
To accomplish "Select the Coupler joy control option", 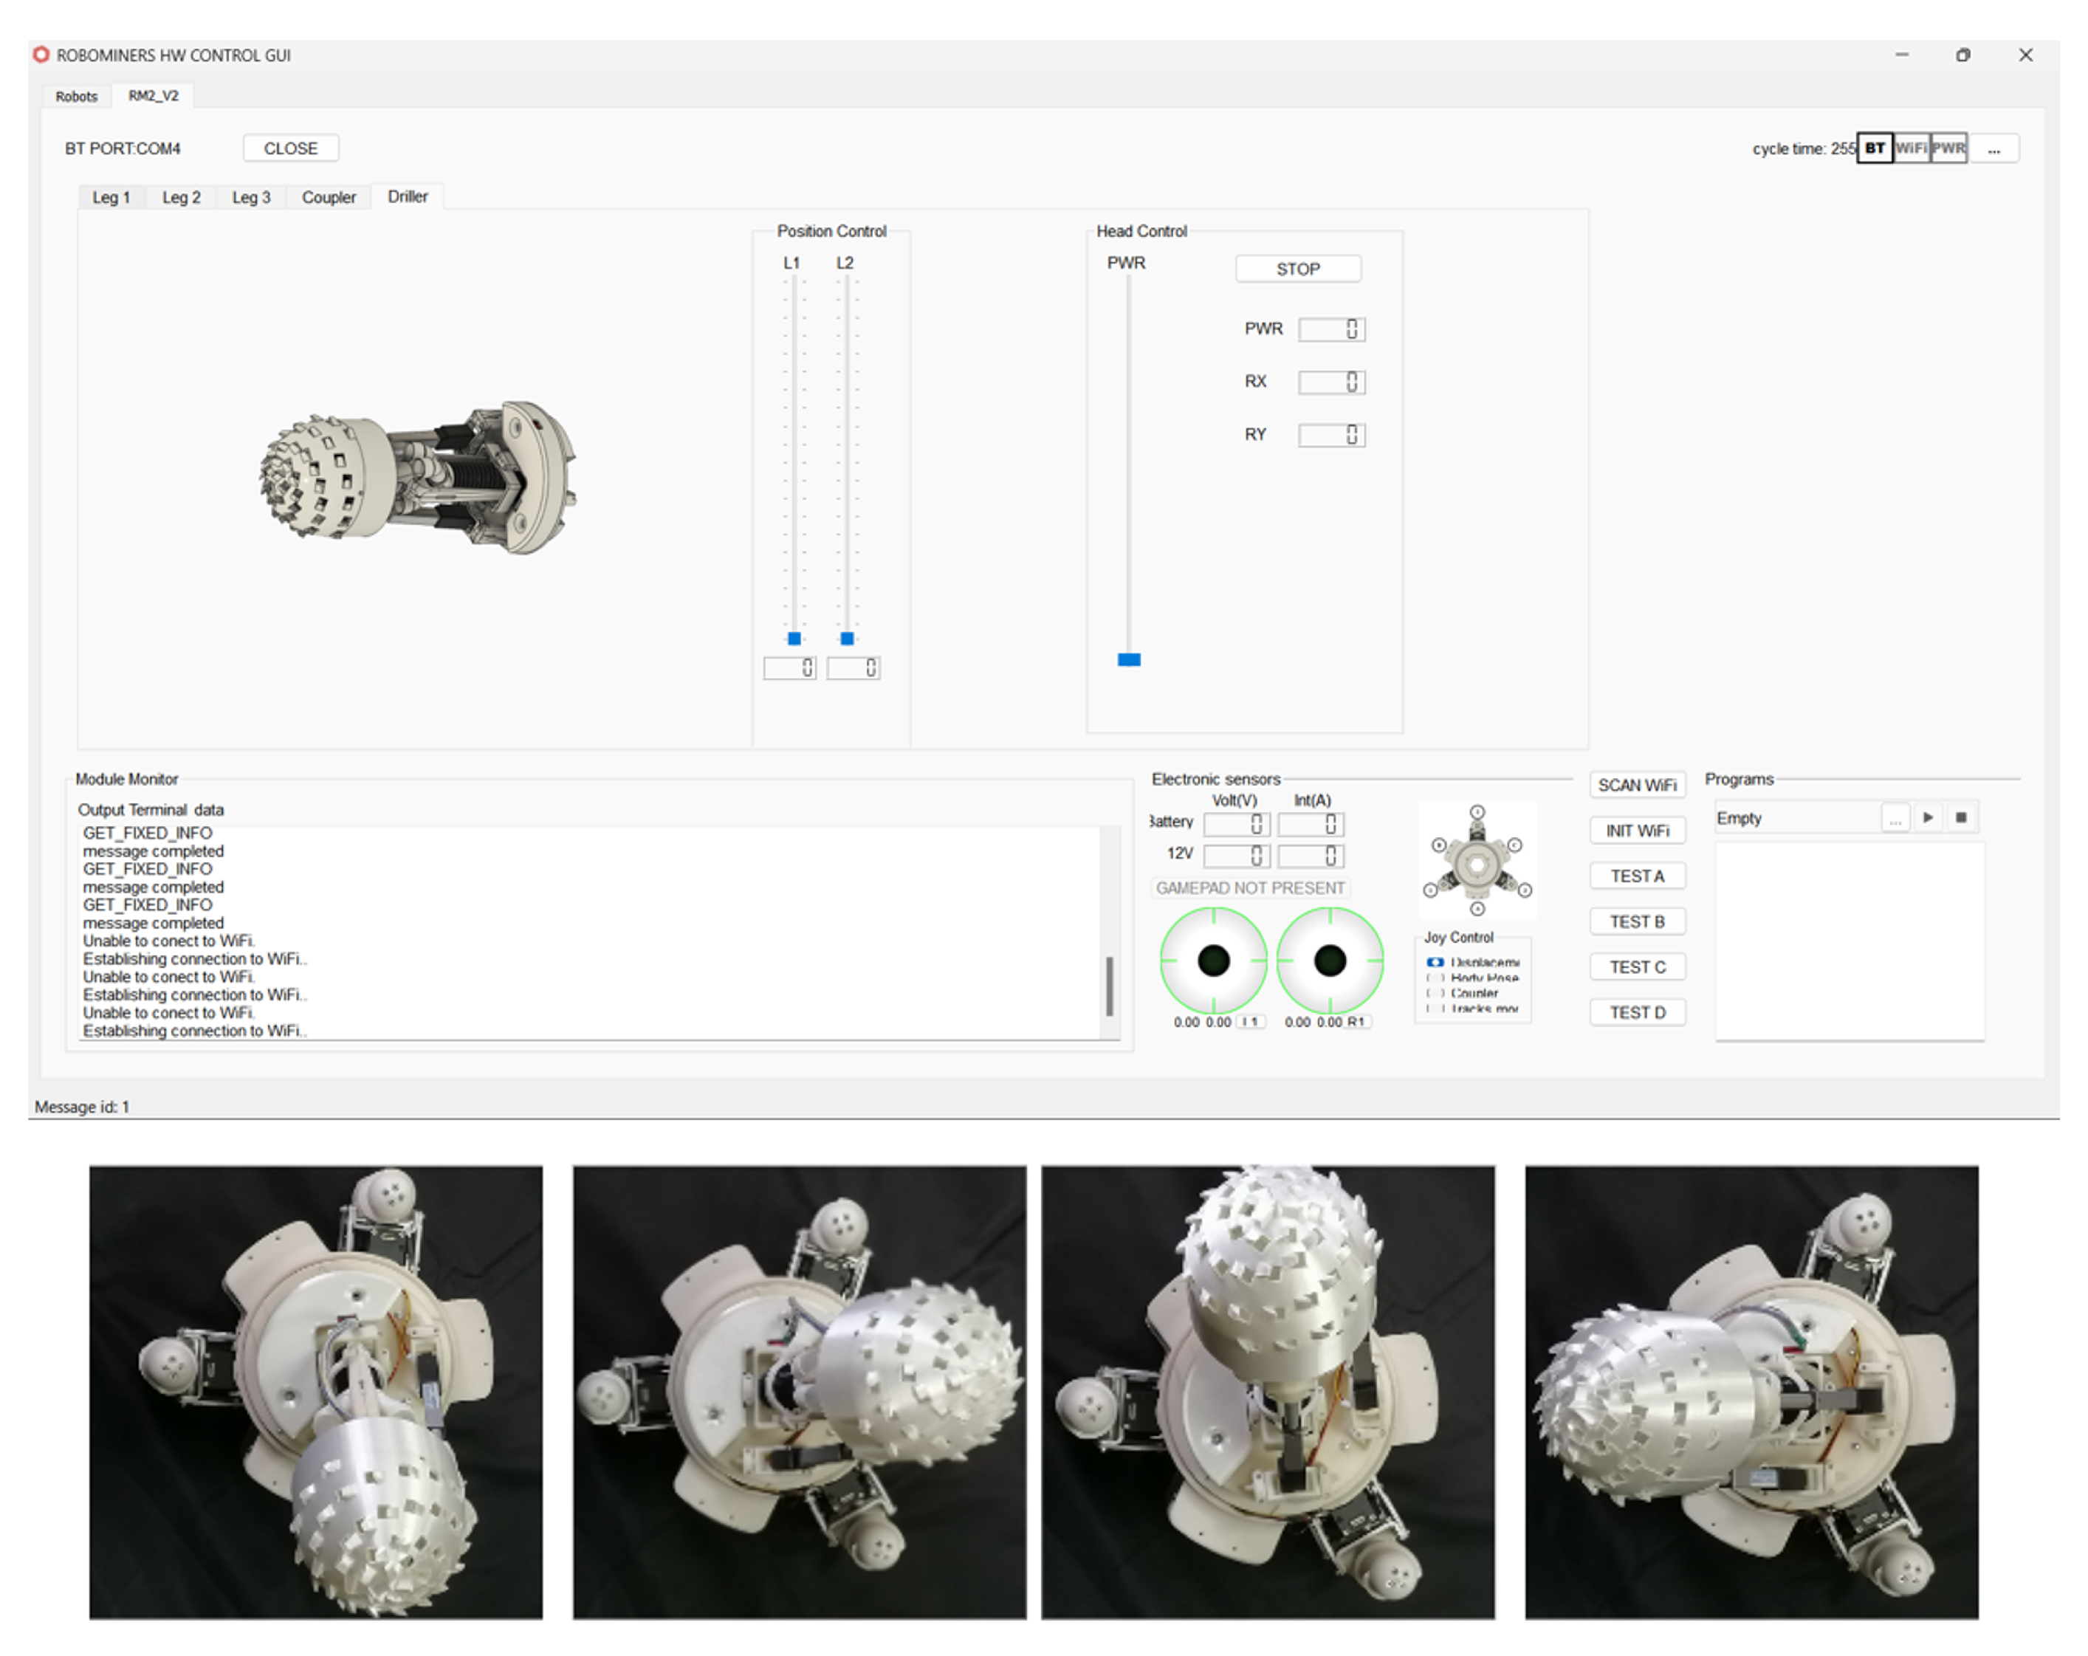I will [x=1435, y=992].
